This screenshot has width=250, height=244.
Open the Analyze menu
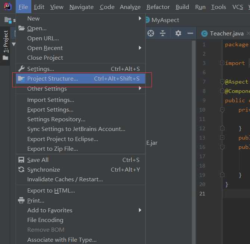130,7
